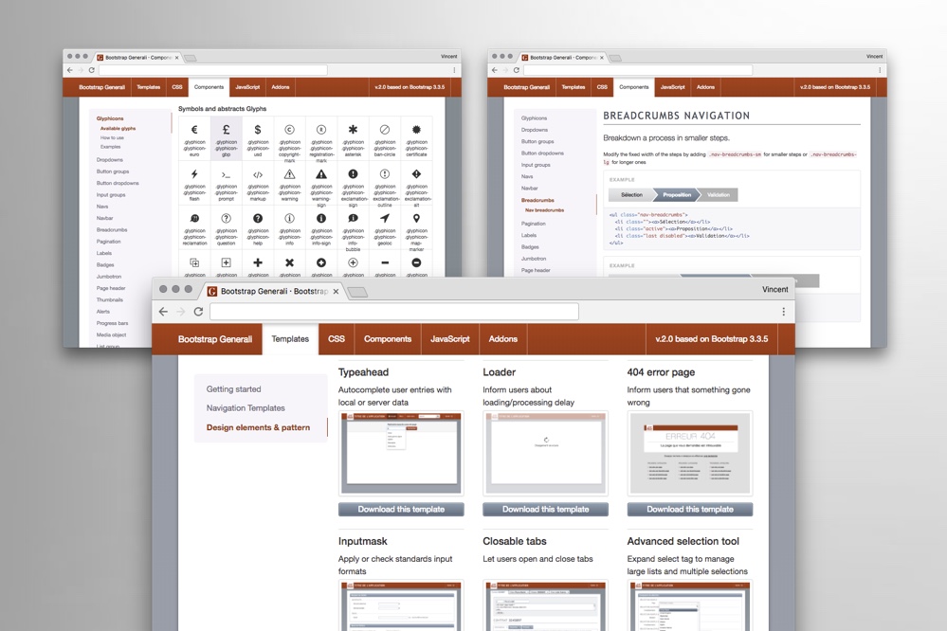Viewport: 947px width, 631px height.
Task: Click the Validation breadcrumb step
Action: (719, 195)
